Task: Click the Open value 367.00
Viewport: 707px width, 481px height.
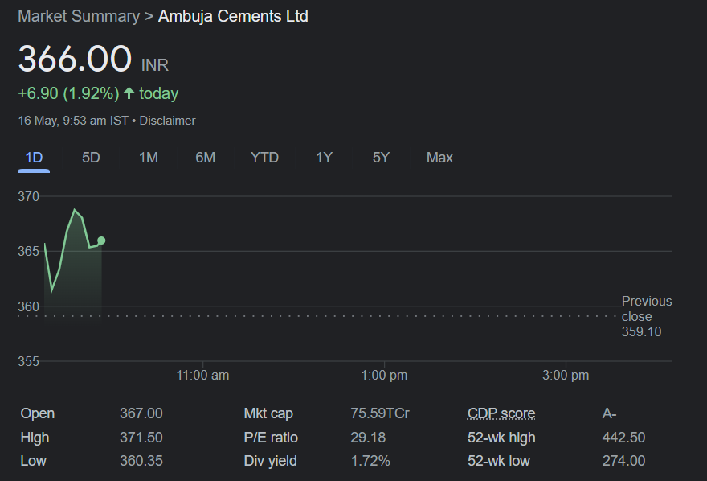Action: (x=141, y=413)
